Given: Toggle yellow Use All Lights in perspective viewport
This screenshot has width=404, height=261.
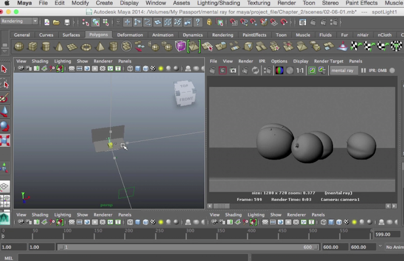Looking at the screenshot, I should tap(161, 69).
